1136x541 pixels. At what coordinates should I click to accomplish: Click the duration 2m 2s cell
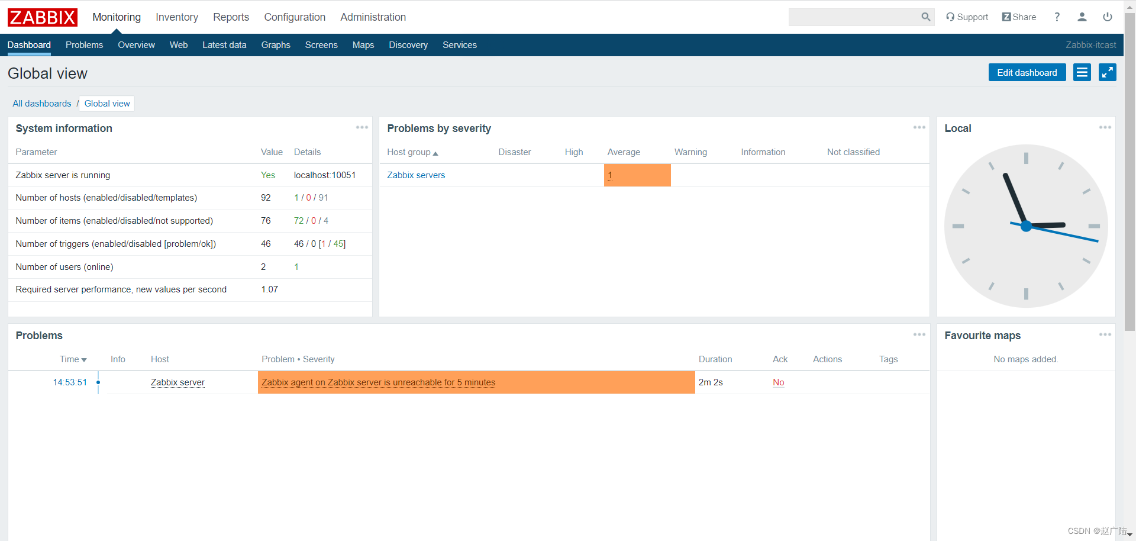[711, 382]
